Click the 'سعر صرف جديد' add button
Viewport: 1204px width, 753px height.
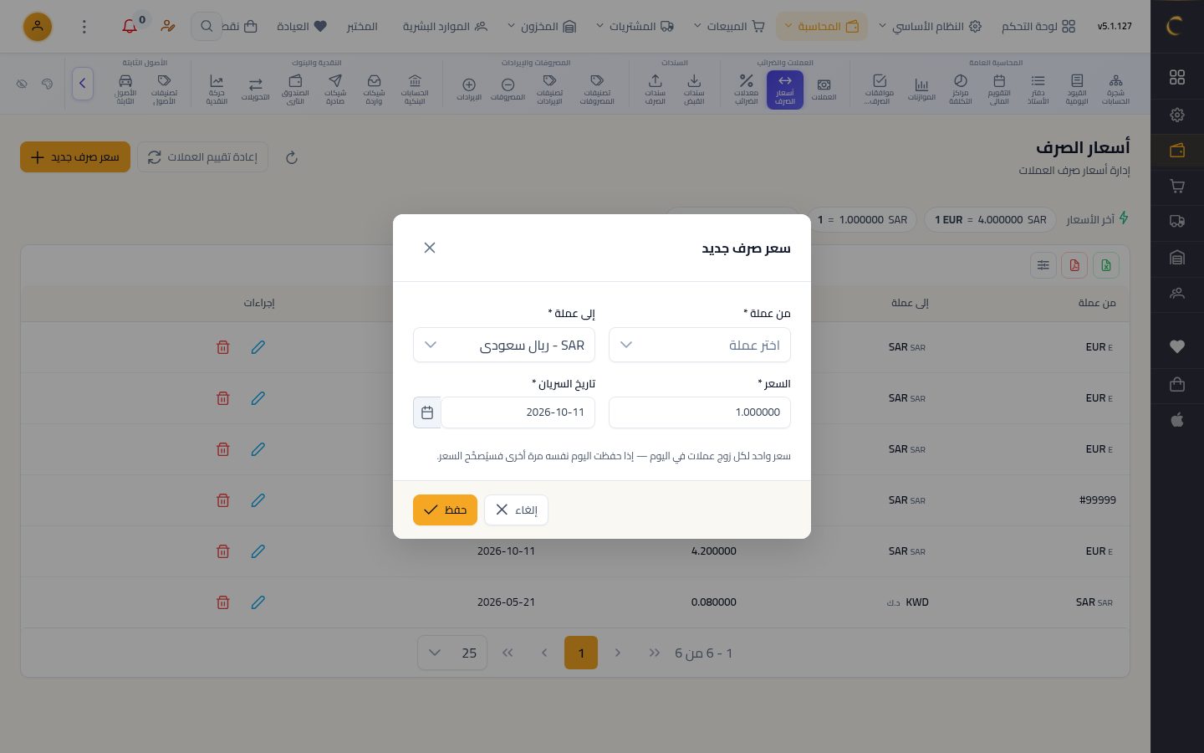[x=75, y=157]
